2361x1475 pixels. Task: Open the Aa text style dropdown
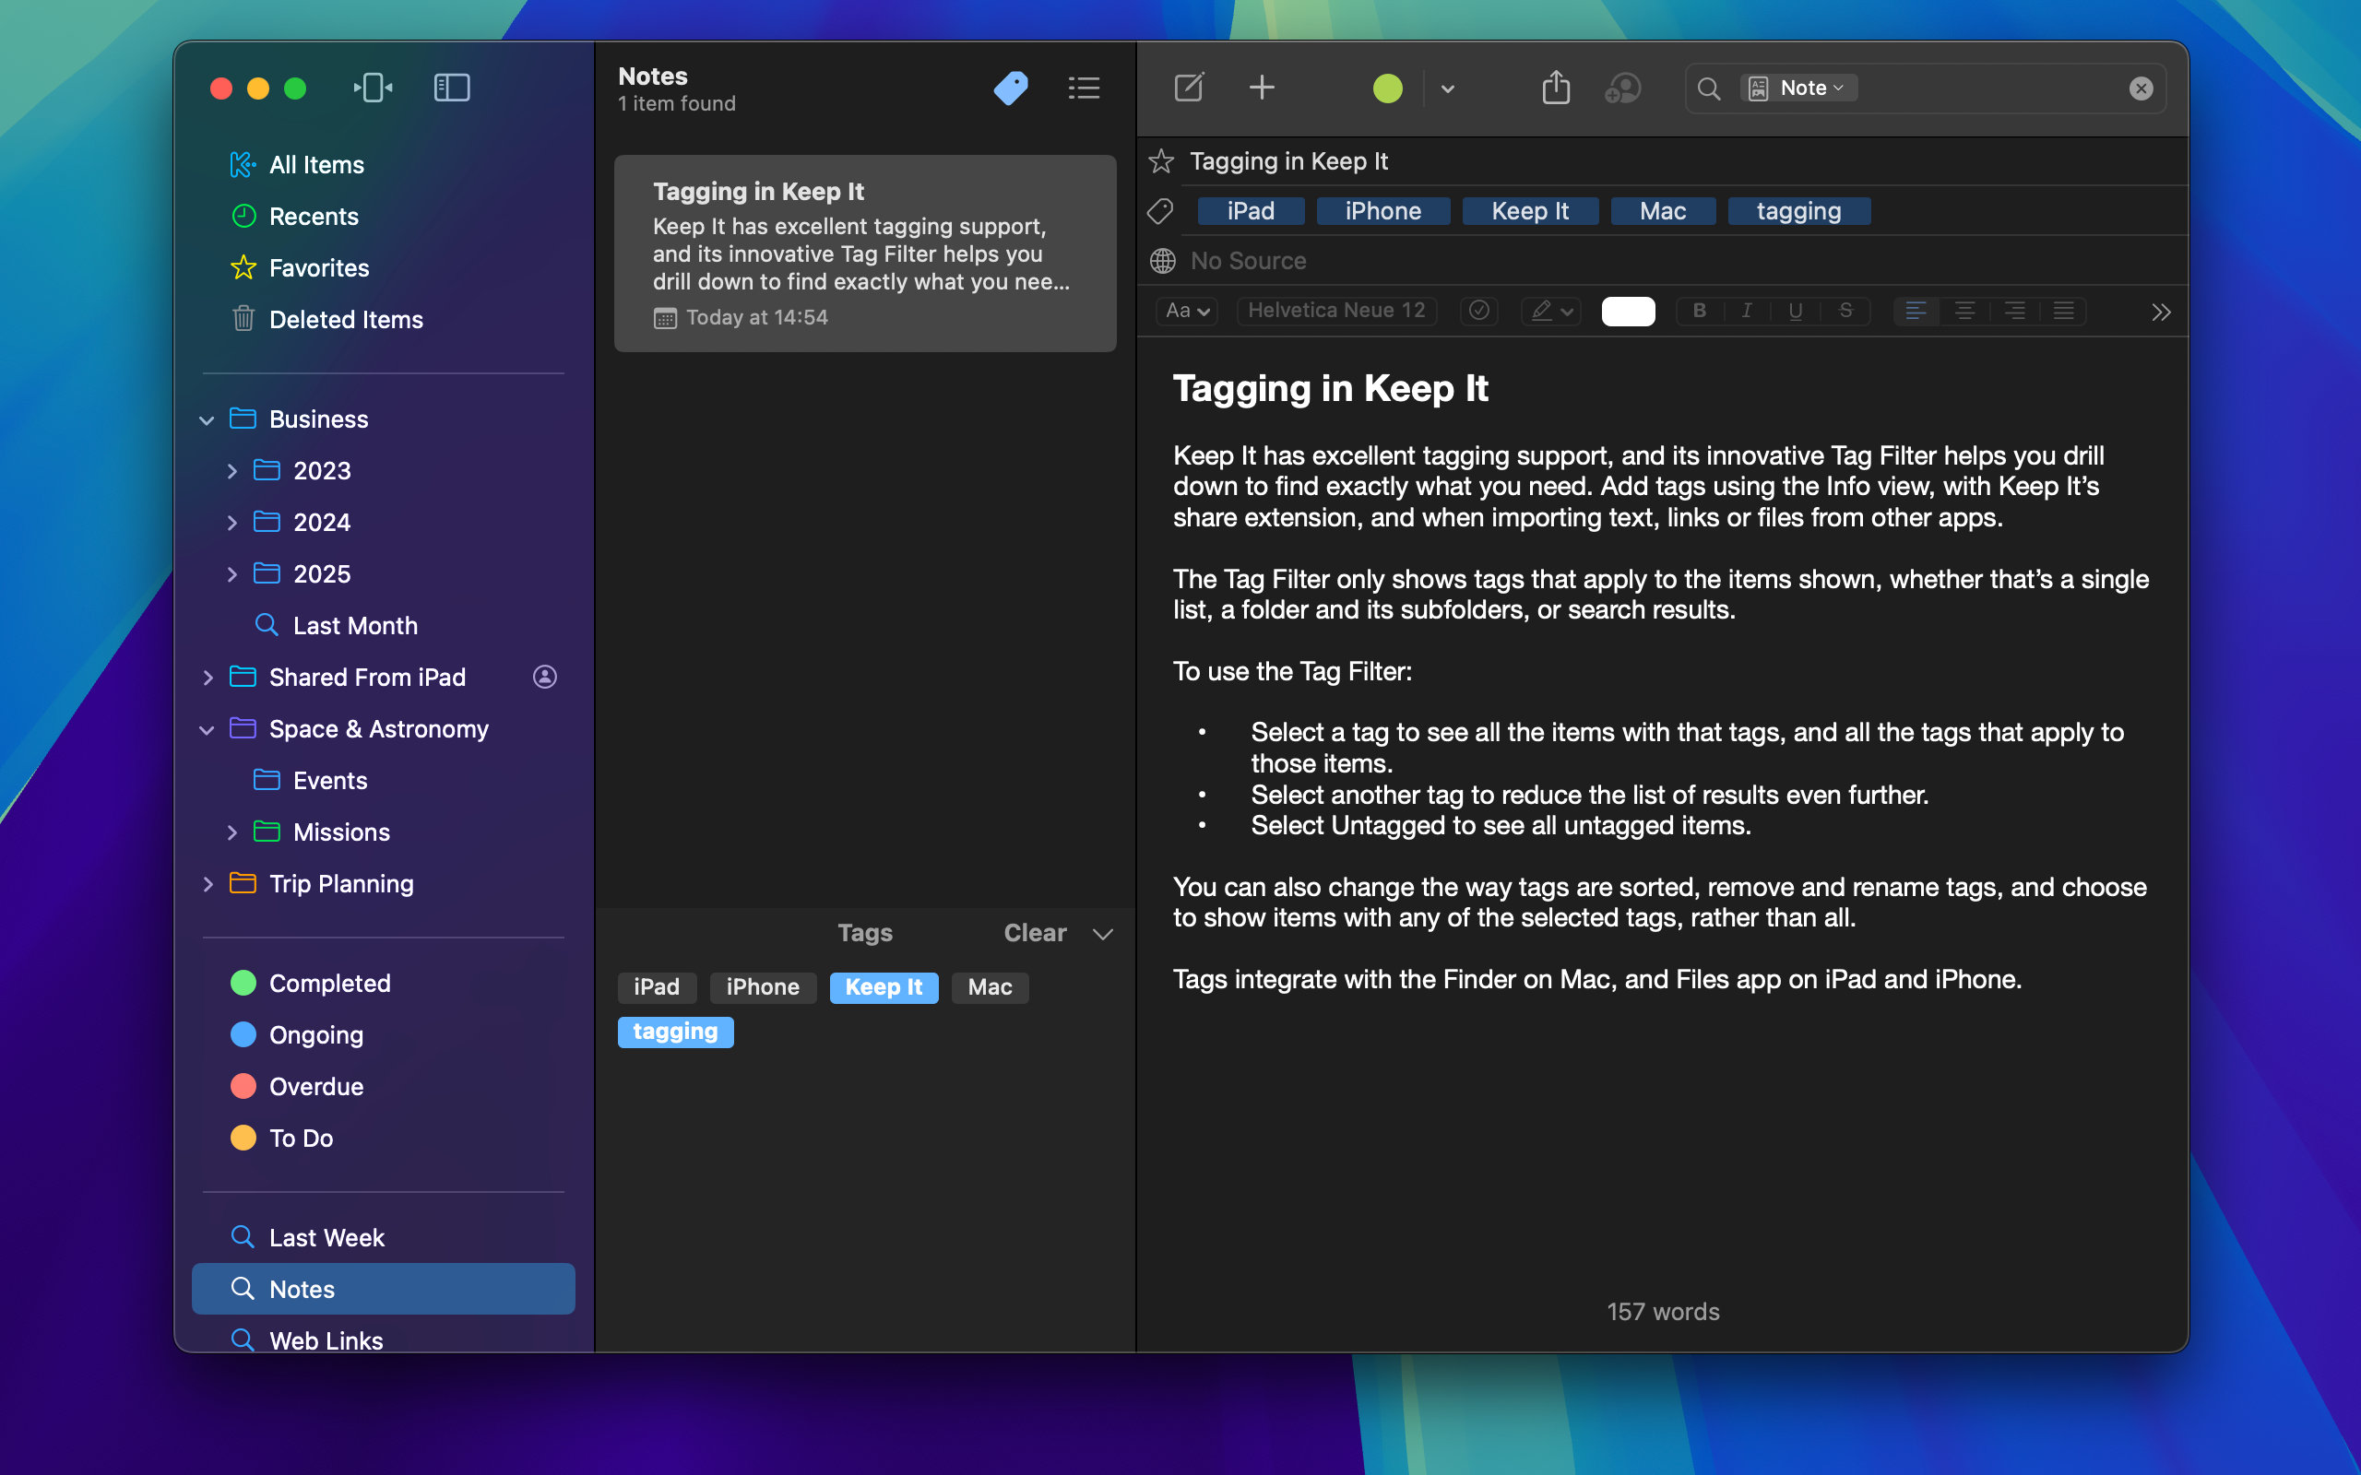point(1187,311)
